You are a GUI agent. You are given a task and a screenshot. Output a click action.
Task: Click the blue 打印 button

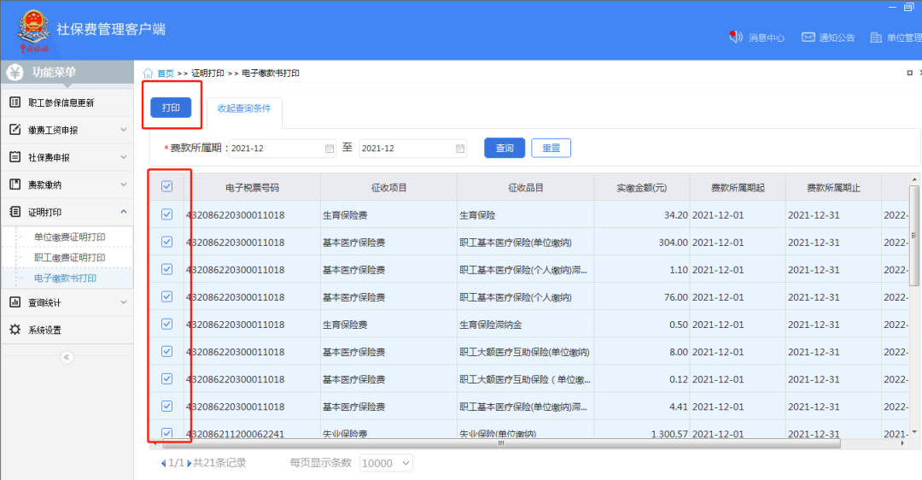[171, 108]
